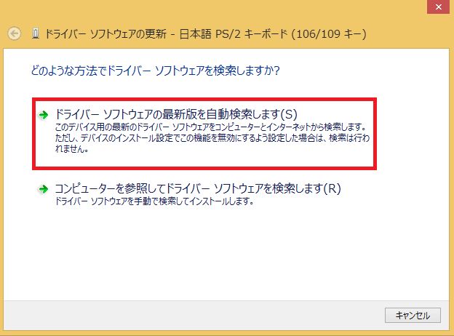Click the (R) shortcut letter in second option
454x336 pixels.
(332, 188)
